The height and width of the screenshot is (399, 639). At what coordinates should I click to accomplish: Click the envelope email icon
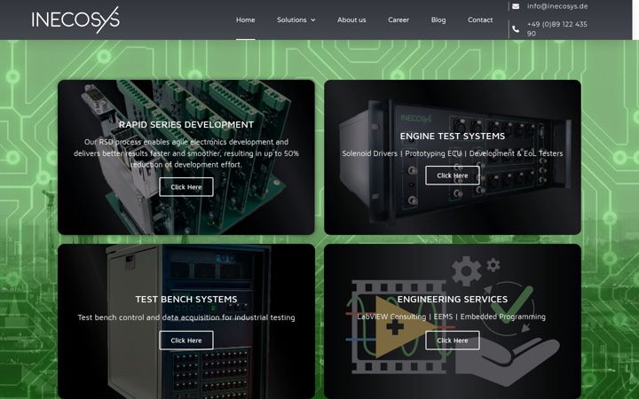[x=516, y=6]
